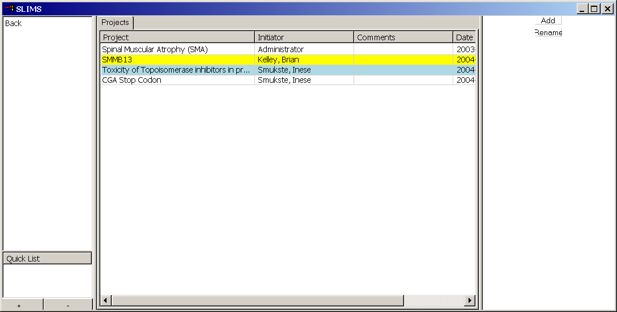Click the Date column header

(x=464, y=37)
